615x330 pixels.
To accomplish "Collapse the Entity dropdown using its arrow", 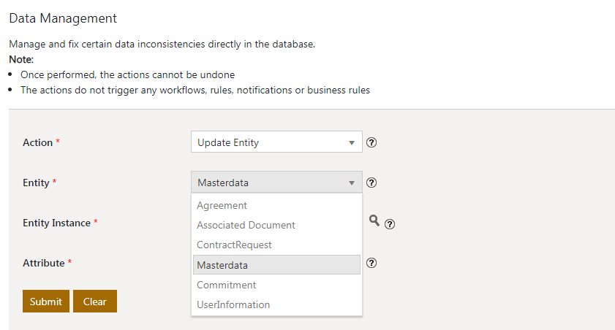I will (352, 183).
